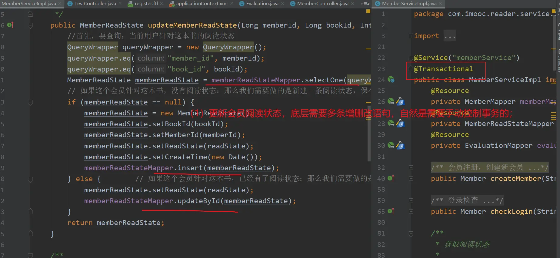Click the implements marker on line 40
This screenshot has width=560, height=258.
(x=391, y=178)
